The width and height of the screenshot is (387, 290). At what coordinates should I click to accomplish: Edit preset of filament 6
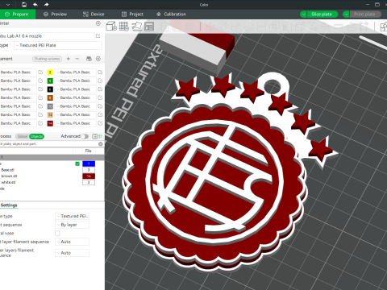pyautogui.click(x=100, y=89)
